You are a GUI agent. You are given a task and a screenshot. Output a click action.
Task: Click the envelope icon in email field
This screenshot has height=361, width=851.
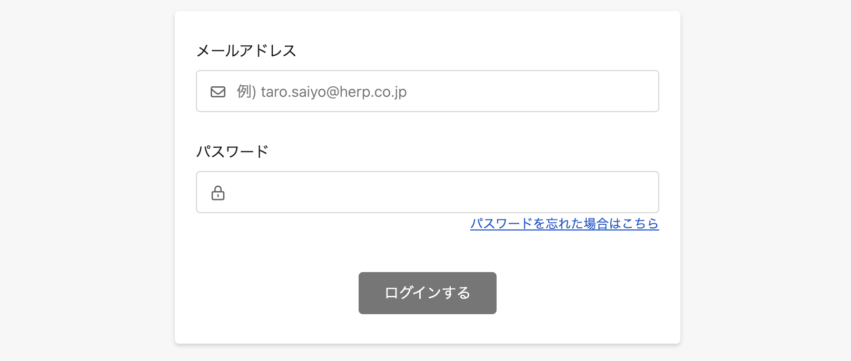(218, 92)
